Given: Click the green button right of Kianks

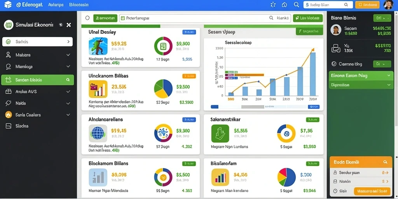Looking at the screenshot, I should pyautogui.click(x=308, y=18).
